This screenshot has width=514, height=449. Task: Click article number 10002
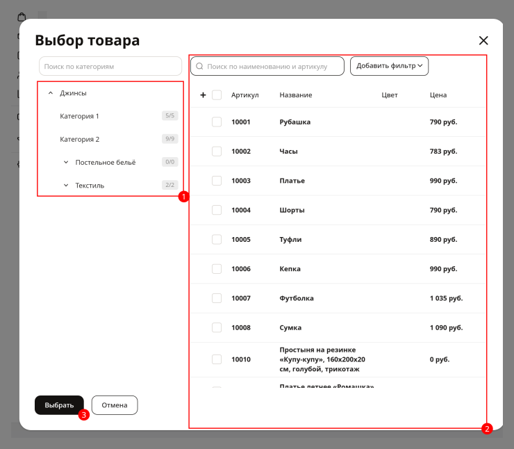tap(241, 152)
